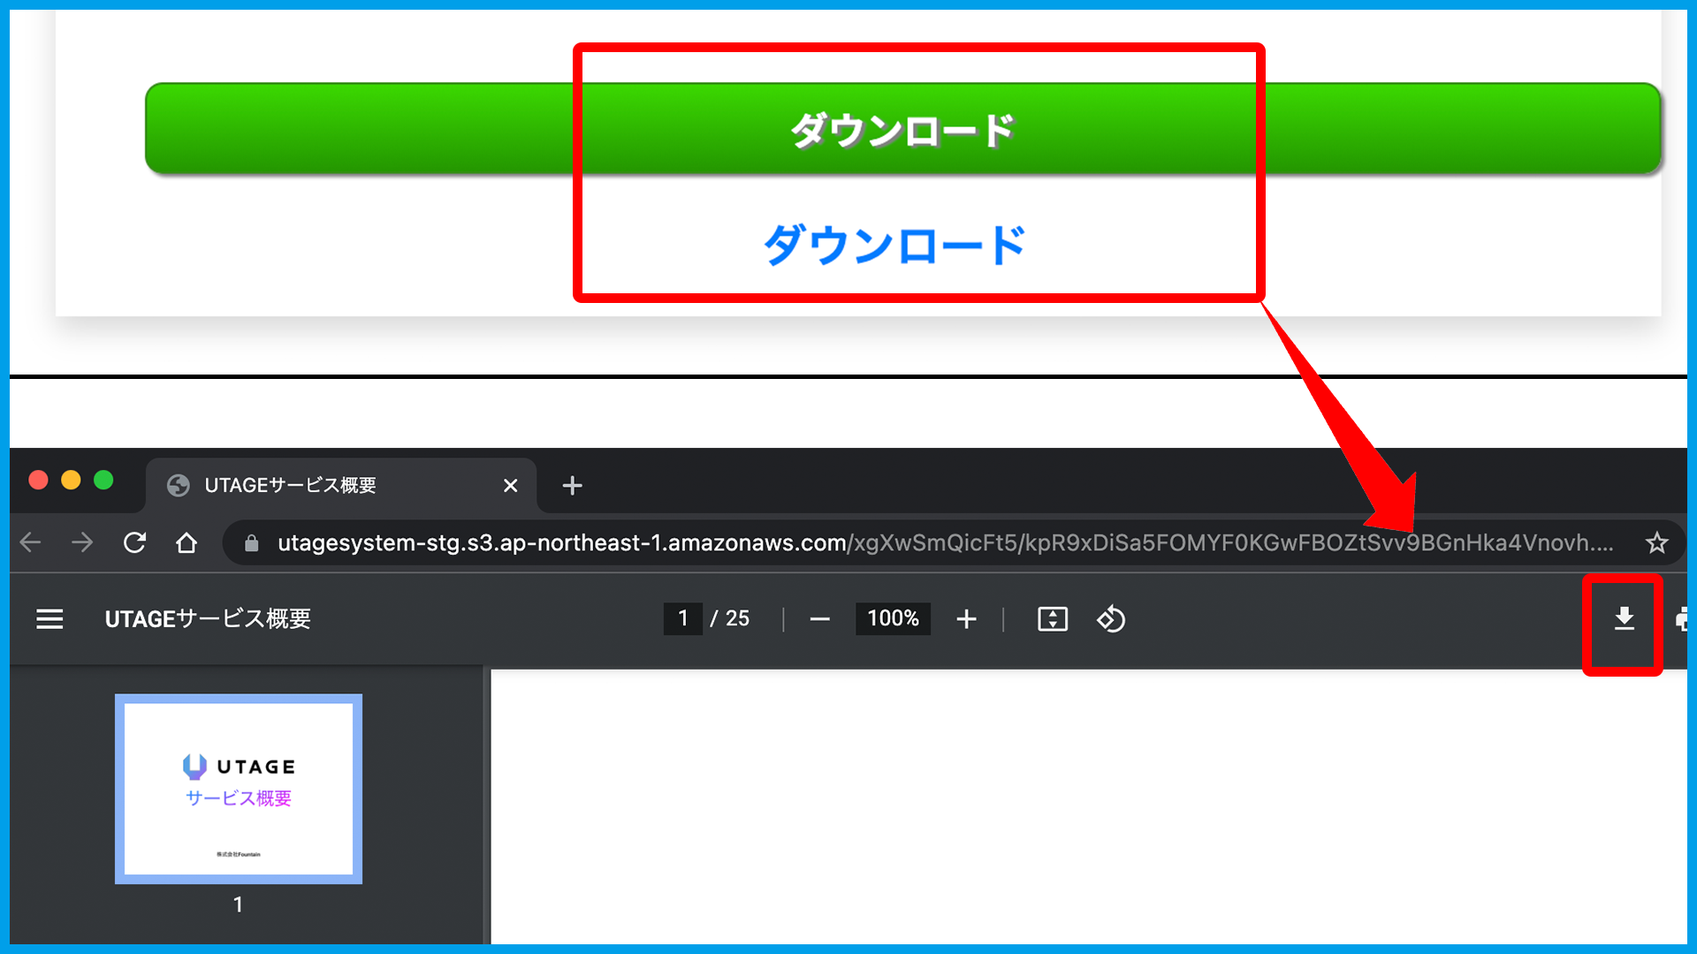Click the blue ダウンロード text link
This screenshot has width=1697, height=954.
[x=894, y=245]
